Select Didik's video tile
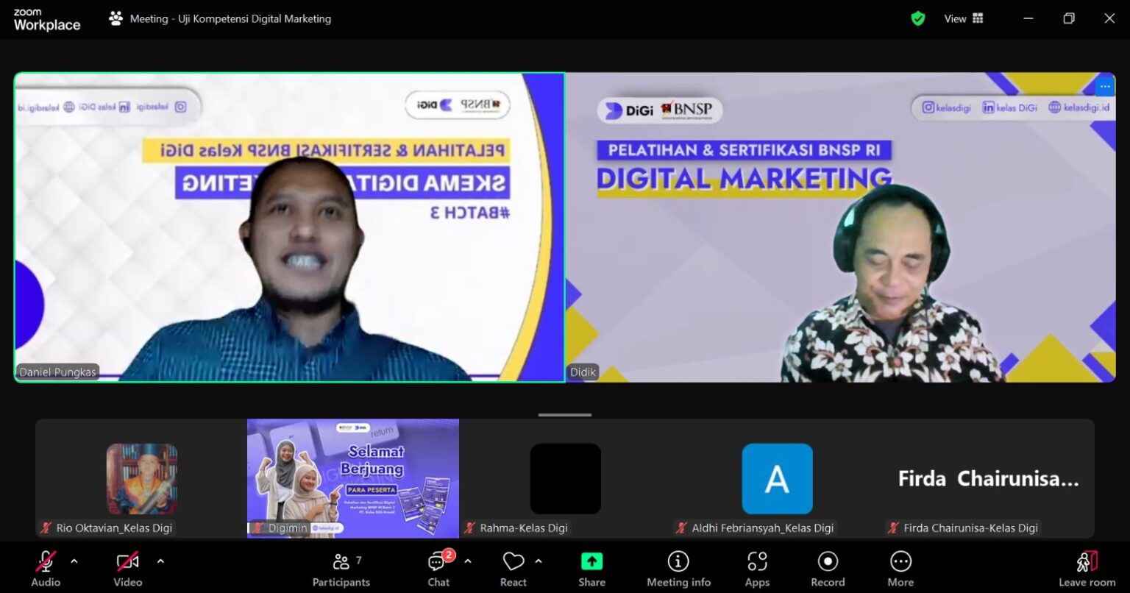1130x593 pixels. pyautogui.click(x=840, y=227)
